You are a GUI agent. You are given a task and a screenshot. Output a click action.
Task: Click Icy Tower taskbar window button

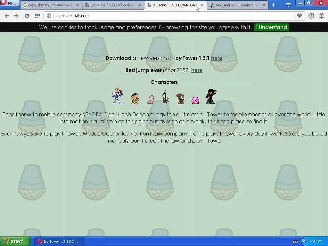tap(59, 242)
